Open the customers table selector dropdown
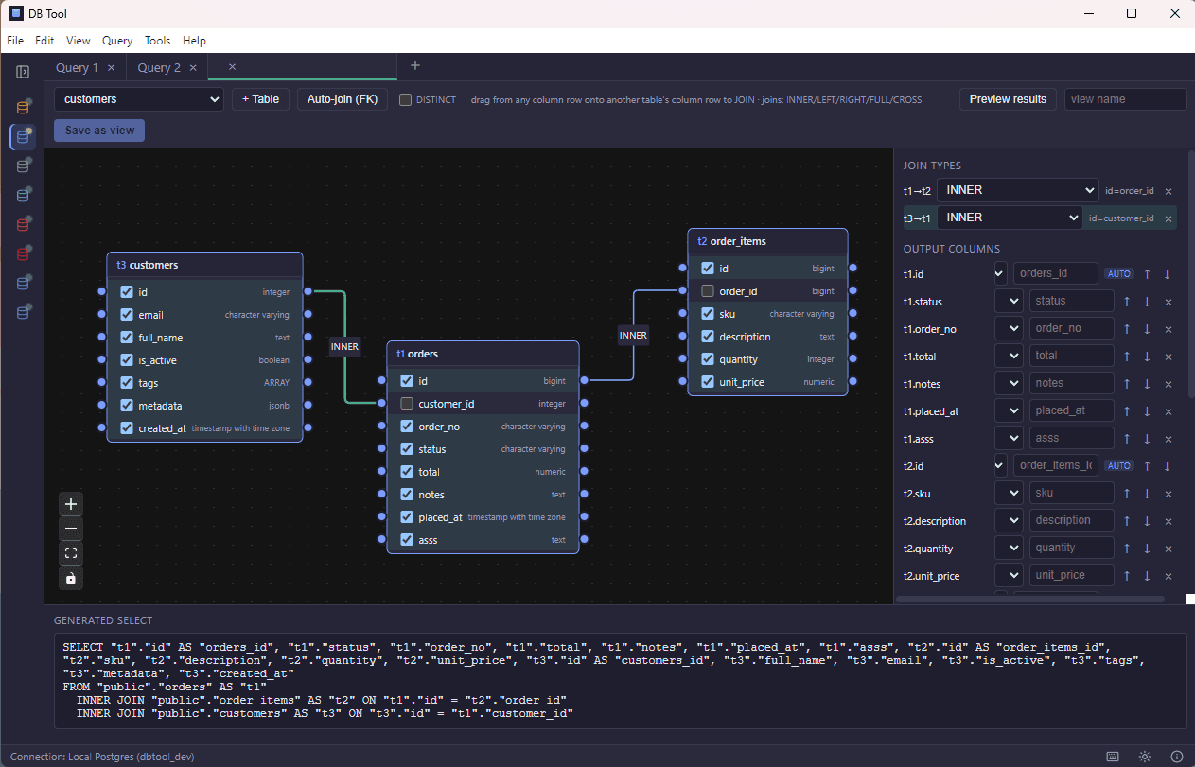Screen dimensions: 1195x767 (x=138, y=99)
